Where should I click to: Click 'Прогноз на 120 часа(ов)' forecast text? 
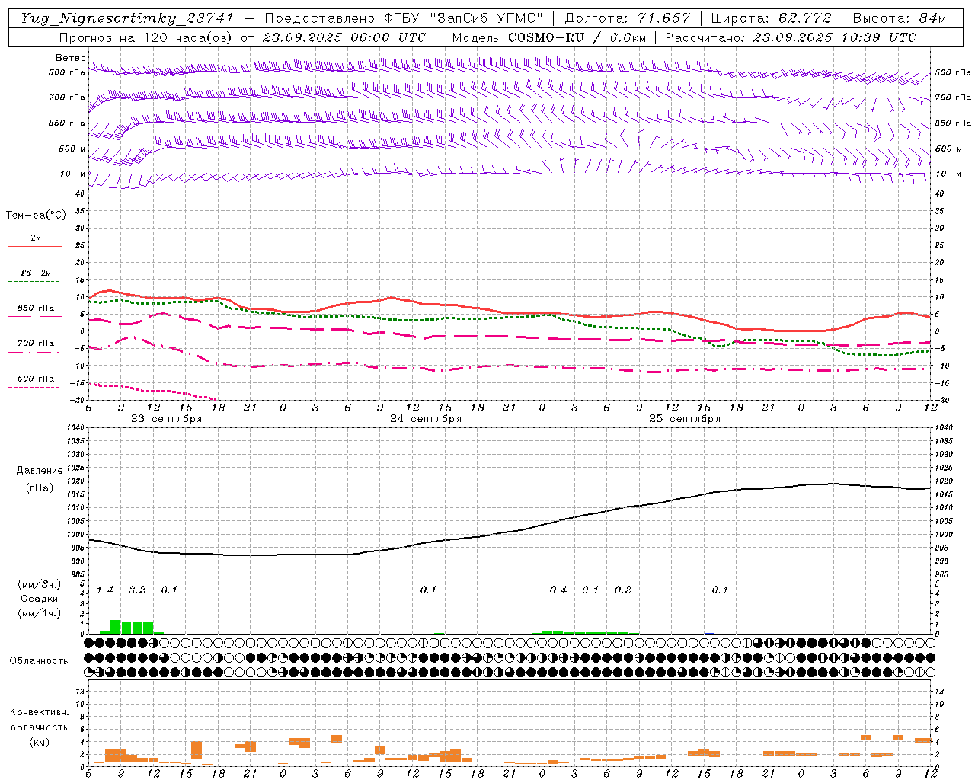(146, 37)
